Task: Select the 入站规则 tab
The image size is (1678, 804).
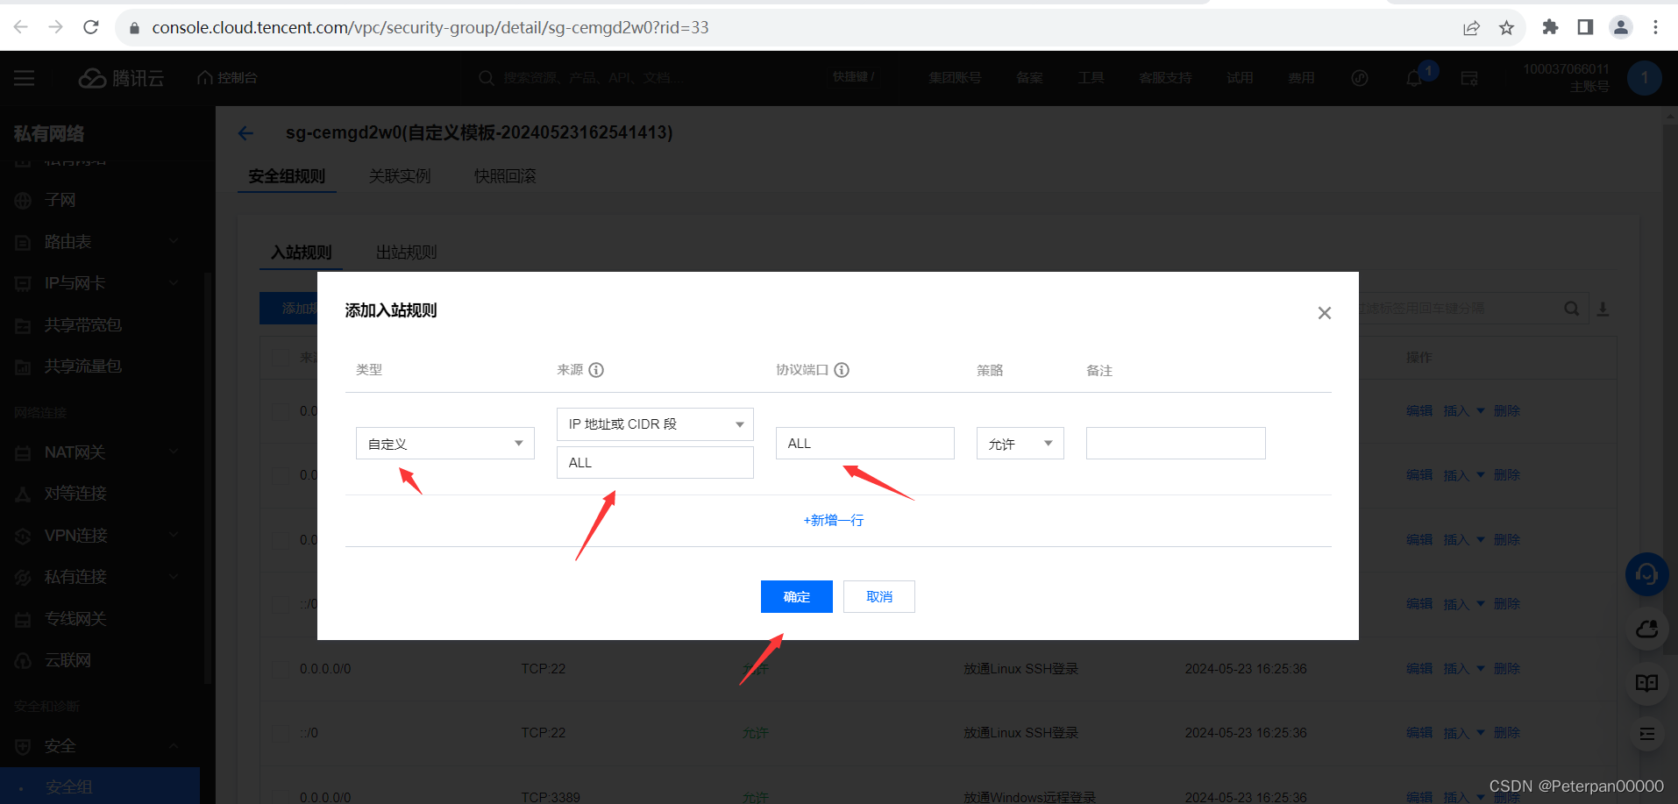Action: point(301,253)
